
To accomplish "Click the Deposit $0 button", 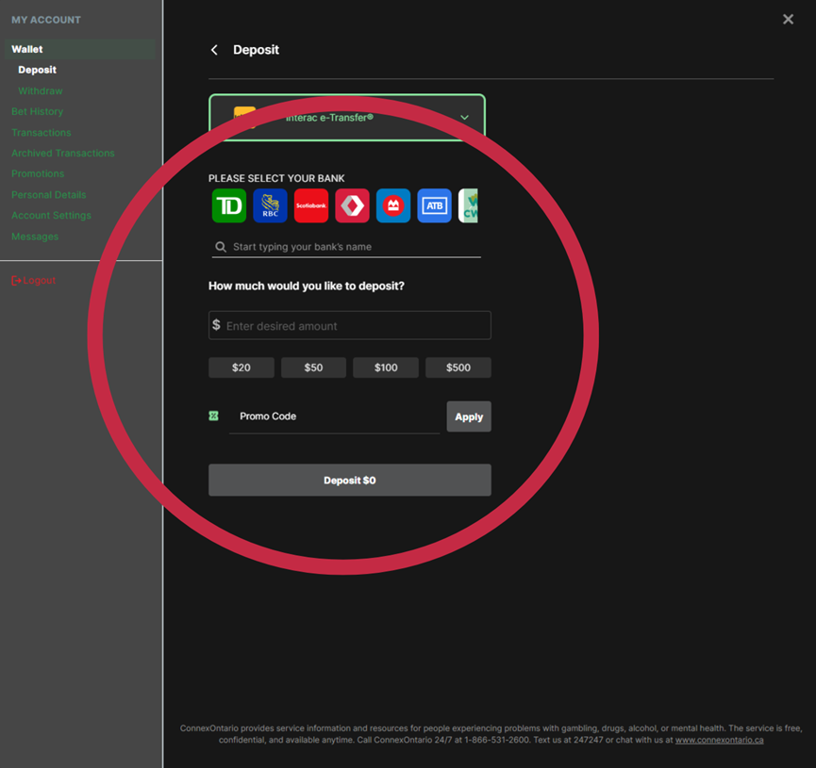I will pyautogui.click(x=350, y=481).
